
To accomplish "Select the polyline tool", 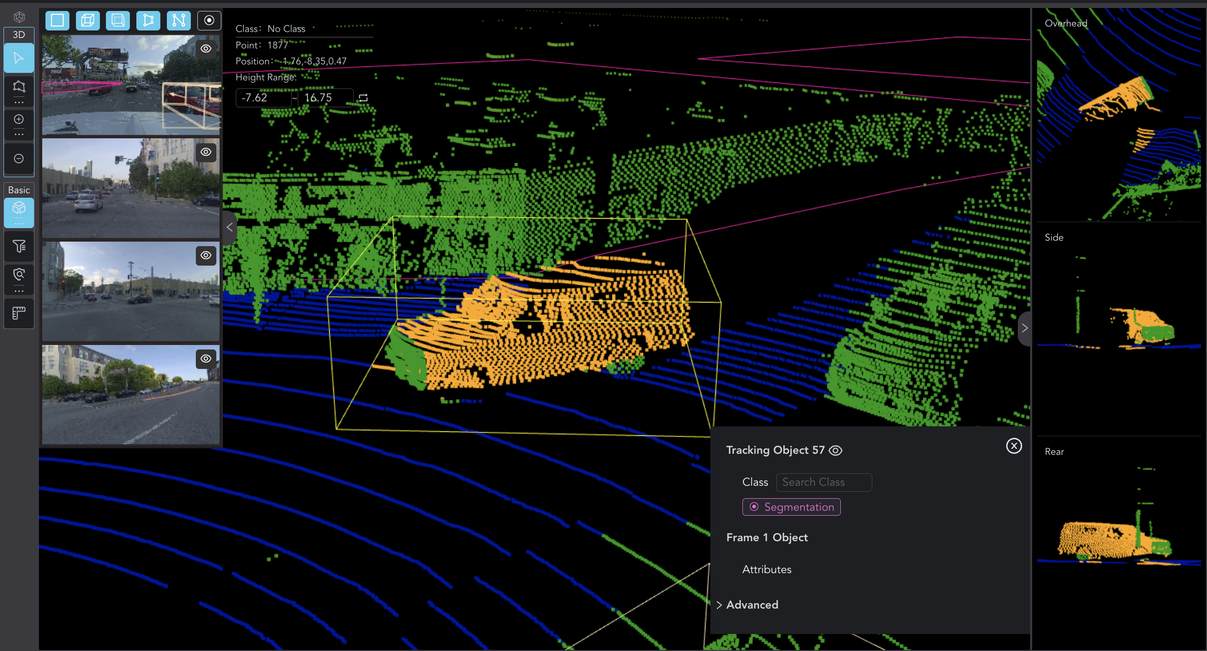I will [x=179, y=20].
